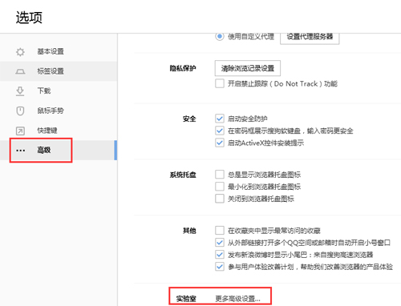Uncheck 参与用户体验改善计划 checkbox
This screenshot has width=401, height=306.
(x=220, y=267)
